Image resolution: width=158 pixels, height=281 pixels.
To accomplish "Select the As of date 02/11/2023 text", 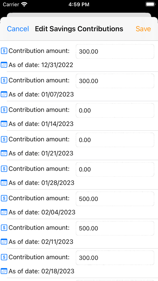I will pos(41,242).
